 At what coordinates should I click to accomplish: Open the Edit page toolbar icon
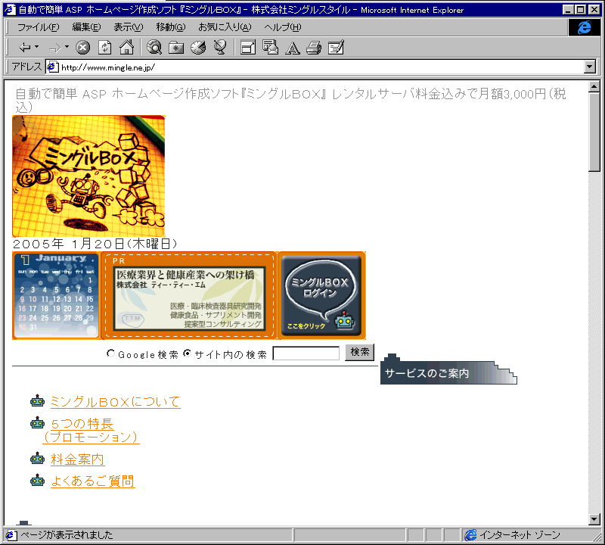click(336, 48)
